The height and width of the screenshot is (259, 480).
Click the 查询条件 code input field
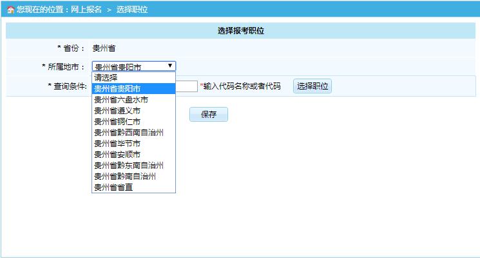point(186,86)
